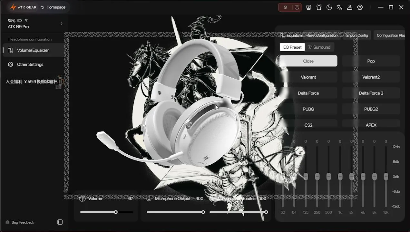Toggle dark mode moon icon
410x232 pixels.
(x=329, y=7)
